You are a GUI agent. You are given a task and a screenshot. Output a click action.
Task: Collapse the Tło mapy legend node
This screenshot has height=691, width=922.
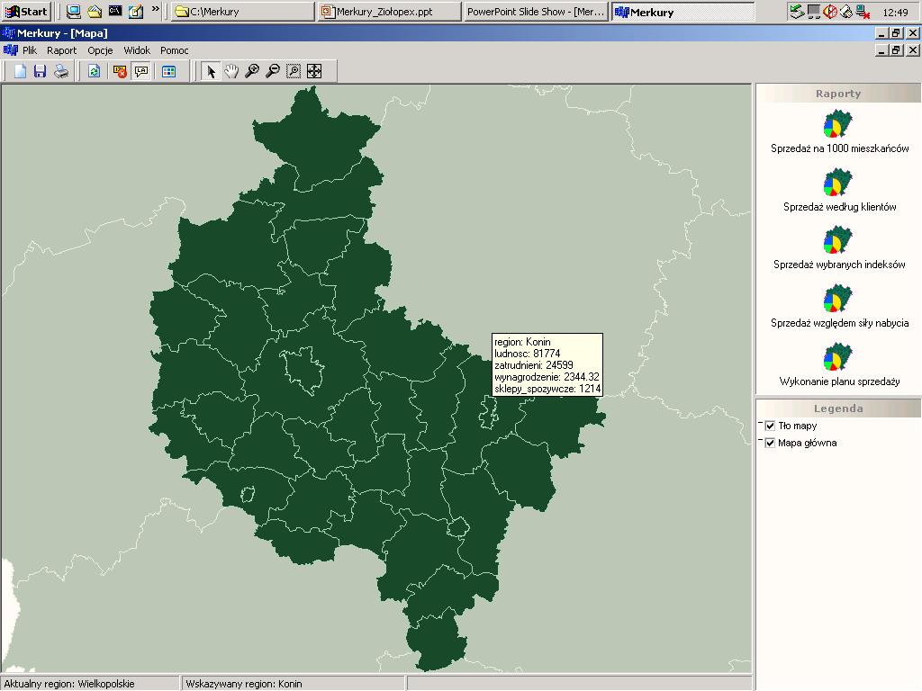pyautogui.click(x=760, y=423)
